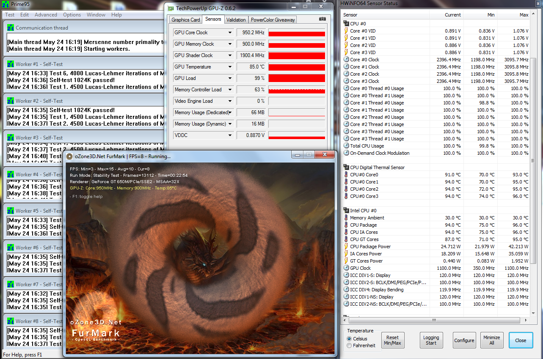Click the Worker #1 Self-Test window icon
This screenshot has width=543, height=359.
pos(11,65)
